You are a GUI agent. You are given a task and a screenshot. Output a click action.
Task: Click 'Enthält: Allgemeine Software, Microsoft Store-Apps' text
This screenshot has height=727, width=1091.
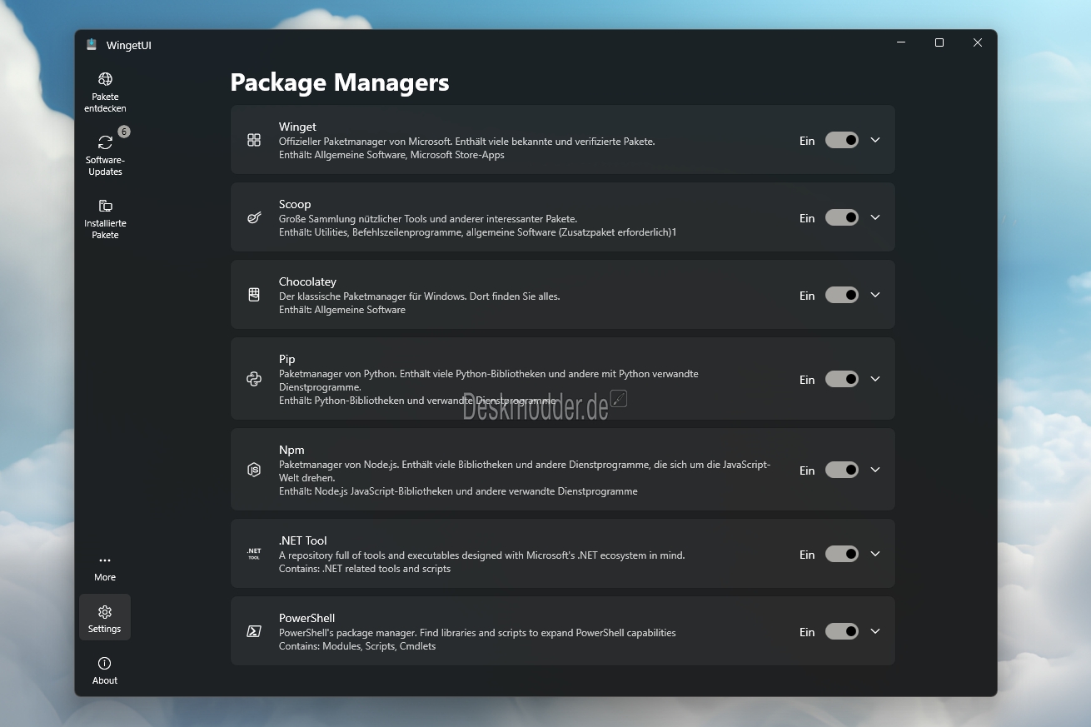pyautogui.click(x=391, y=155)
